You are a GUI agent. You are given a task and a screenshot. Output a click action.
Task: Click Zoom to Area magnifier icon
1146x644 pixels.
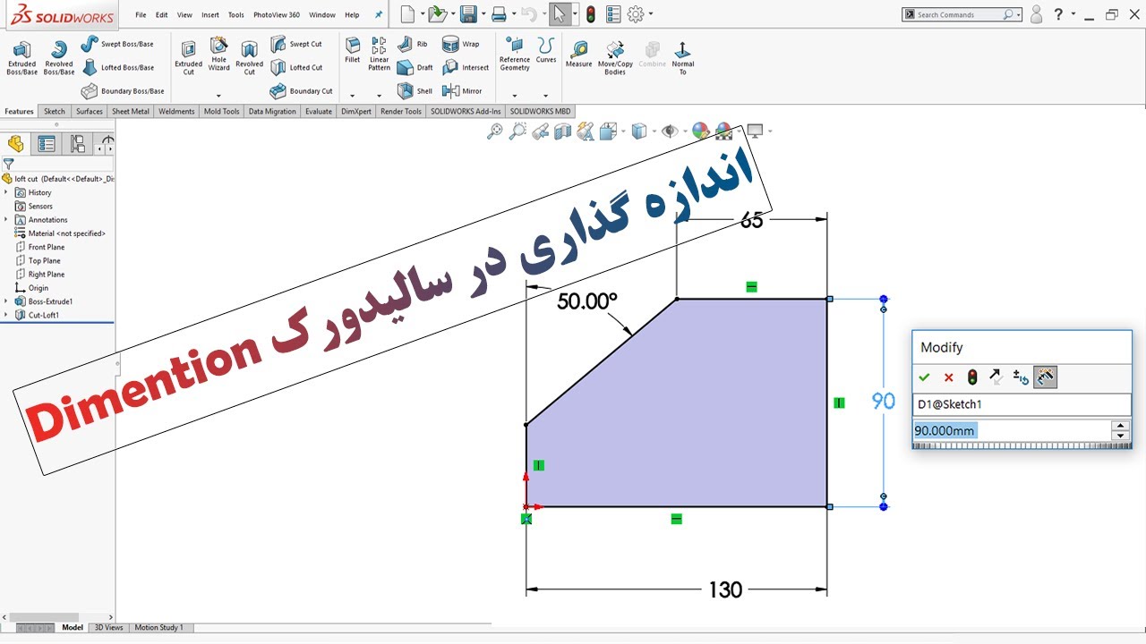coord(517,131)
